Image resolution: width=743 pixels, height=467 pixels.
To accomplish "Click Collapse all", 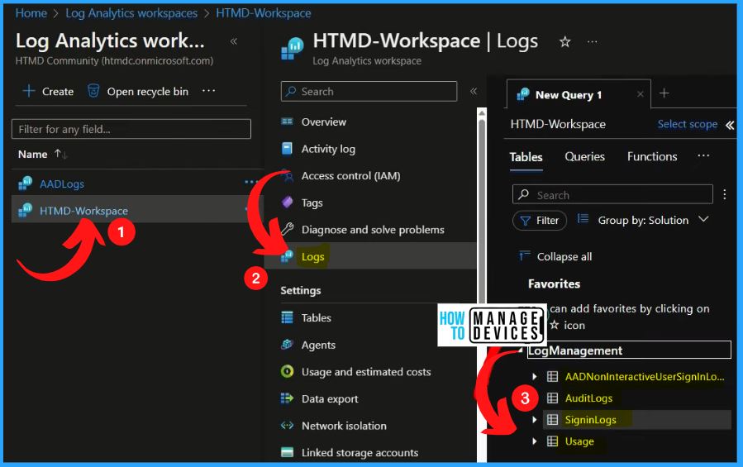I will click(x=555, y=256).
